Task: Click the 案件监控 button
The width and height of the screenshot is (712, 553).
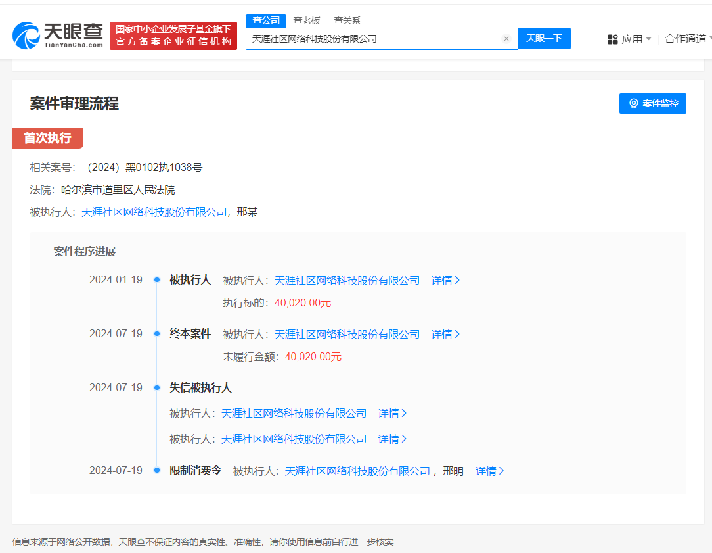Action: (x=652, y=103)
